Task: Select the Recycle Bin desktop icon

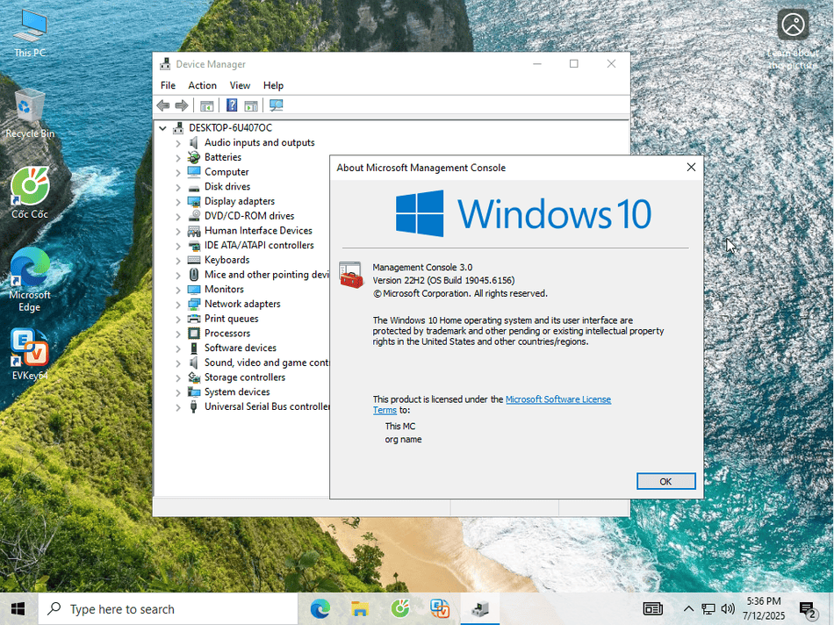Action: coord(30,114)
